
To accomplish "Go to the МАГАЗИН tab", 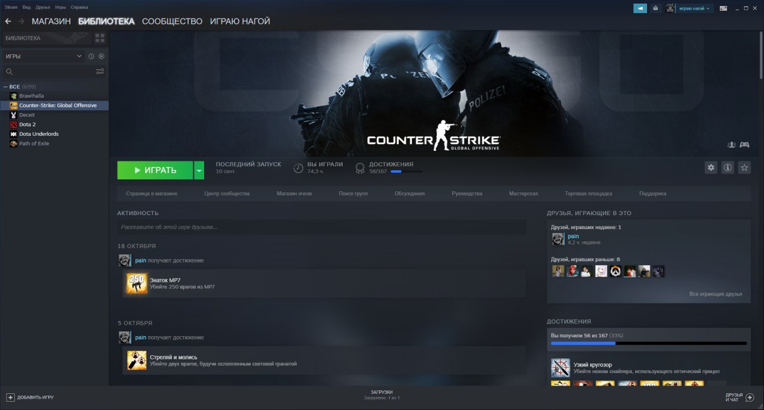I will click(51, 21).
